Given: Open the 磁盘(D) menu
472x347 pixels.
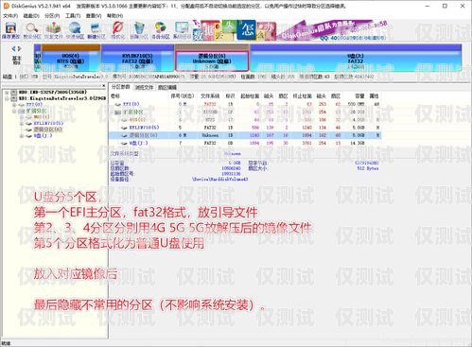Looking at the screenshot, I should (31, 15).
